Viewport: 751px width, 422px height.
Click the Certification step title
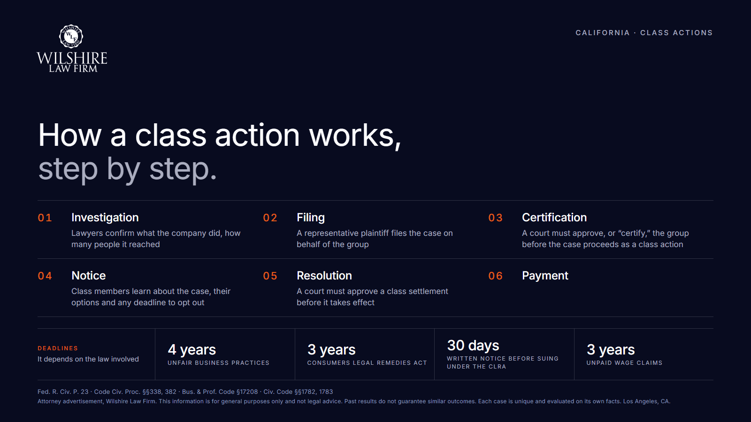pos(554,218)
